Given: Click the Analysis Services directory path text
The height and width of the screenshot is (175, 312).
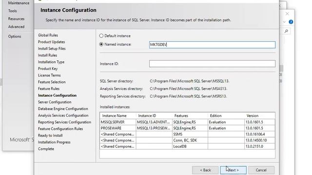Looking at the screenshot, I should [189, 88].
